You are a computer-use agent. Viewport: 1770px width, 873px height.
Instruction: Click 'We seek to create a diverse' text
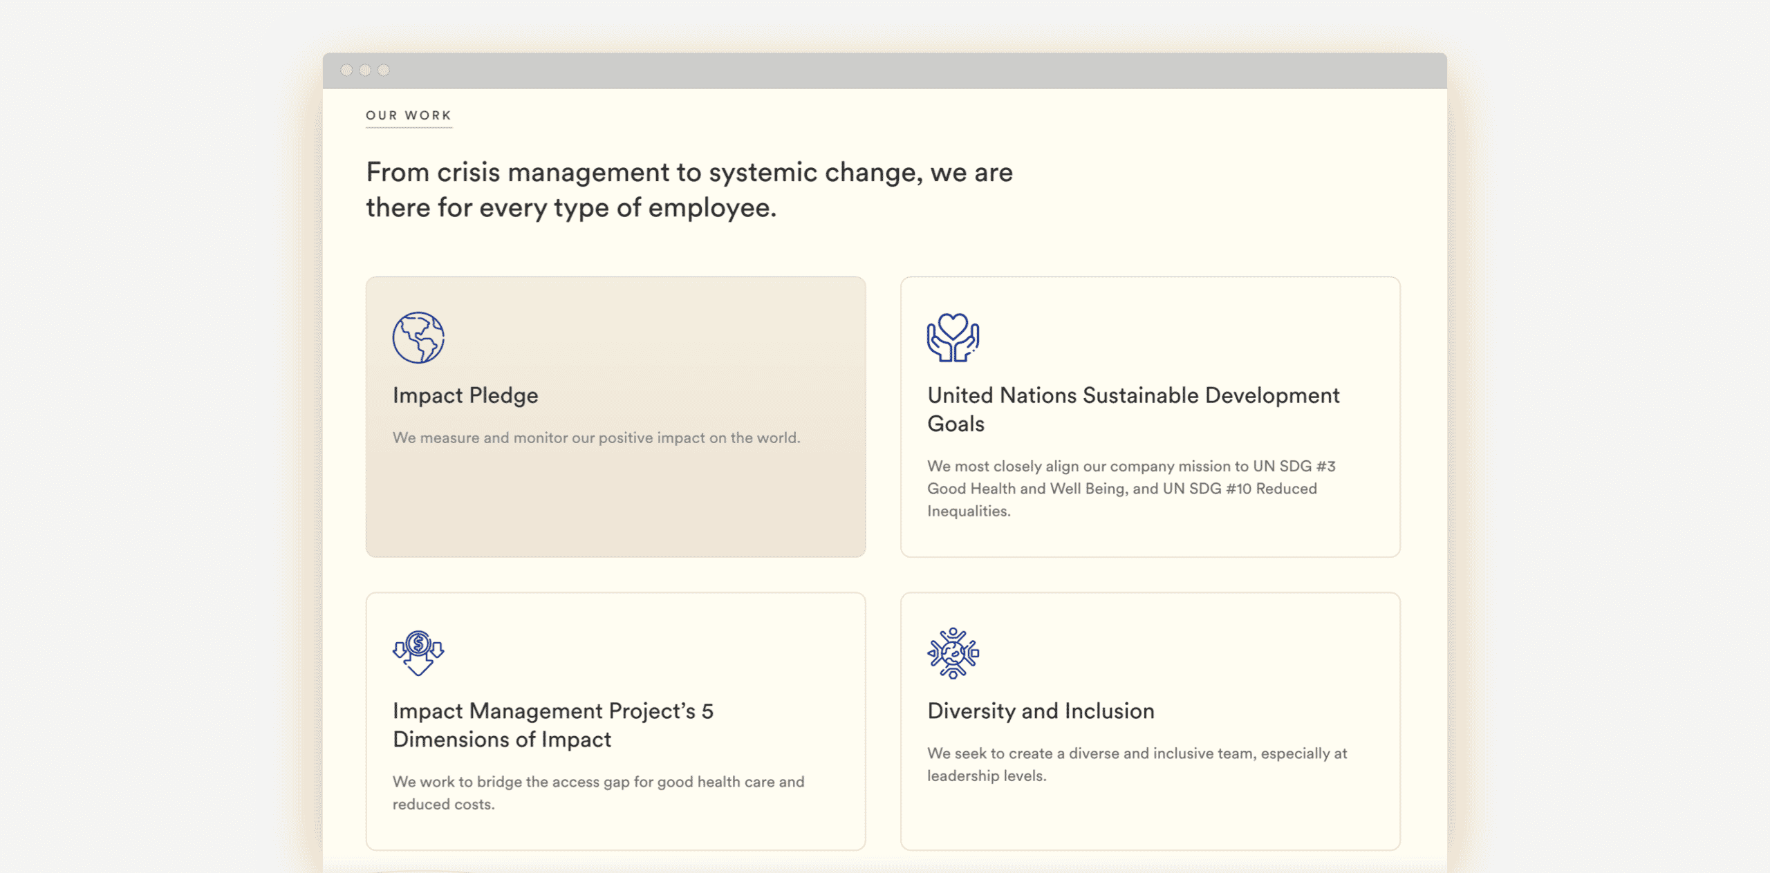click(x=1137, y=764)
